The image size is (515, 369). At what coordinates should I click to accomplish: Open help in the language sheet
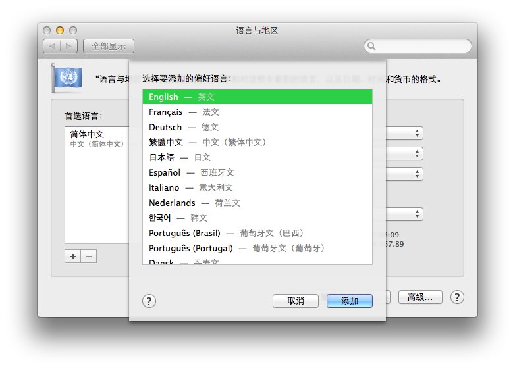(149, 301)
